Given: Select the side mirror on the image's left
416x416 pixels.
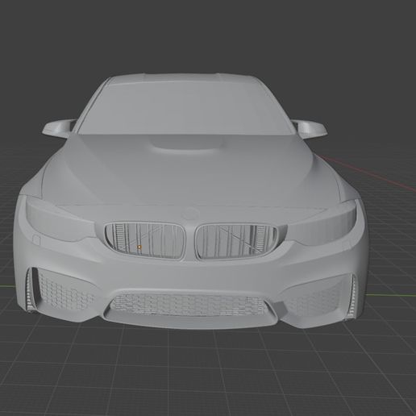Looking at the screenshot, I should point(59,128).
